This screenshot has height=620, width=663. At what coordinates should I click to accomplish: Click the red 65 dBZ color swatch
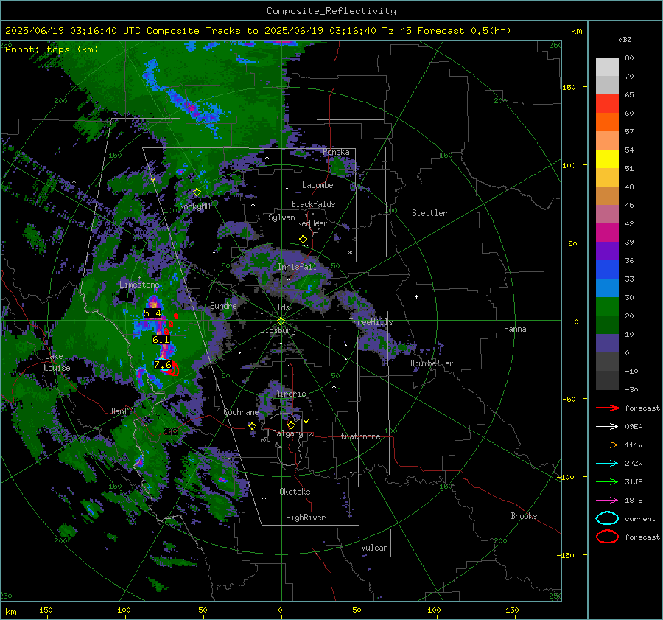607,104
